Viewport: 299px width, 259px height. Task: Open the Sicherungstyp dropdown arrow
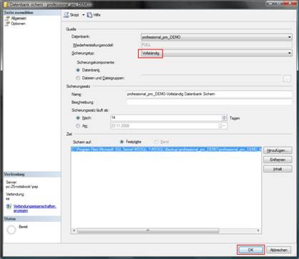[x=290, y=53]
